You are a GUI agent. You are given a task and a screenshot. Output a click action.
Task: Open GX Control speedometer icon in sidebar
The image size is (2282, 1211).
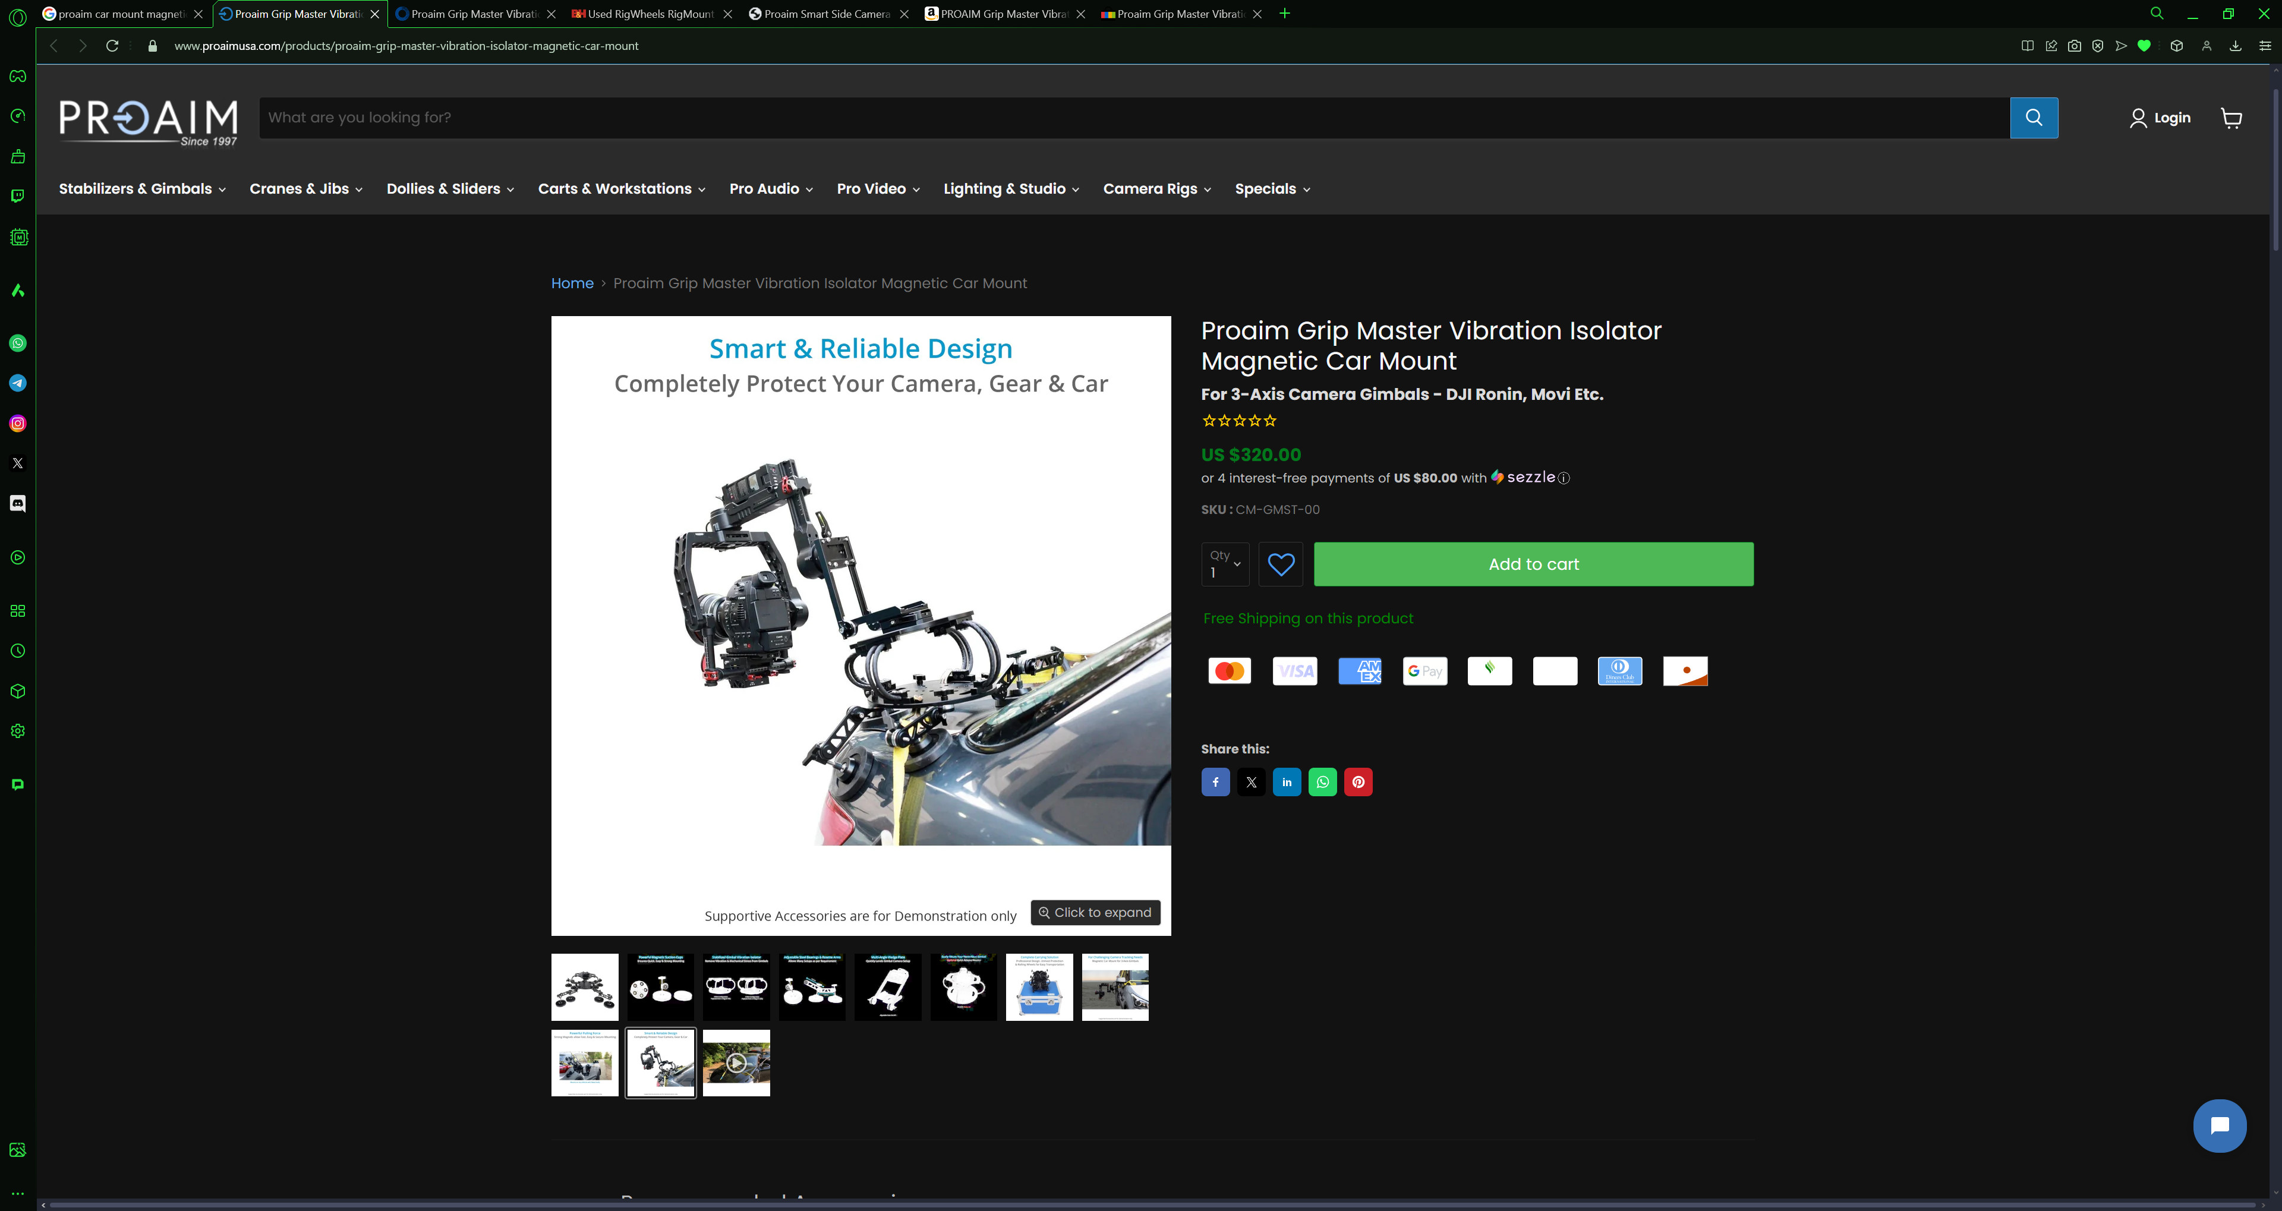coord(18,116)
